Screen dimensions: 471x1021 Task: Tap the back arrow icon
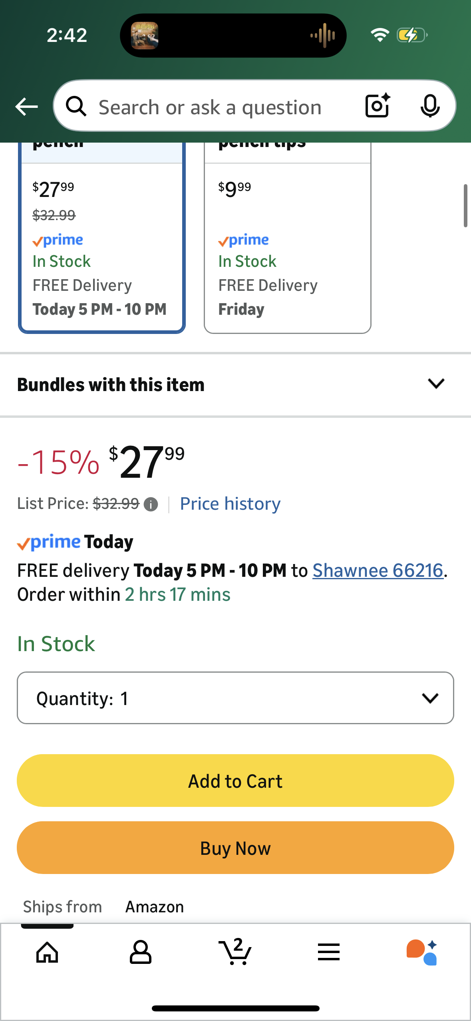point(26,107)
